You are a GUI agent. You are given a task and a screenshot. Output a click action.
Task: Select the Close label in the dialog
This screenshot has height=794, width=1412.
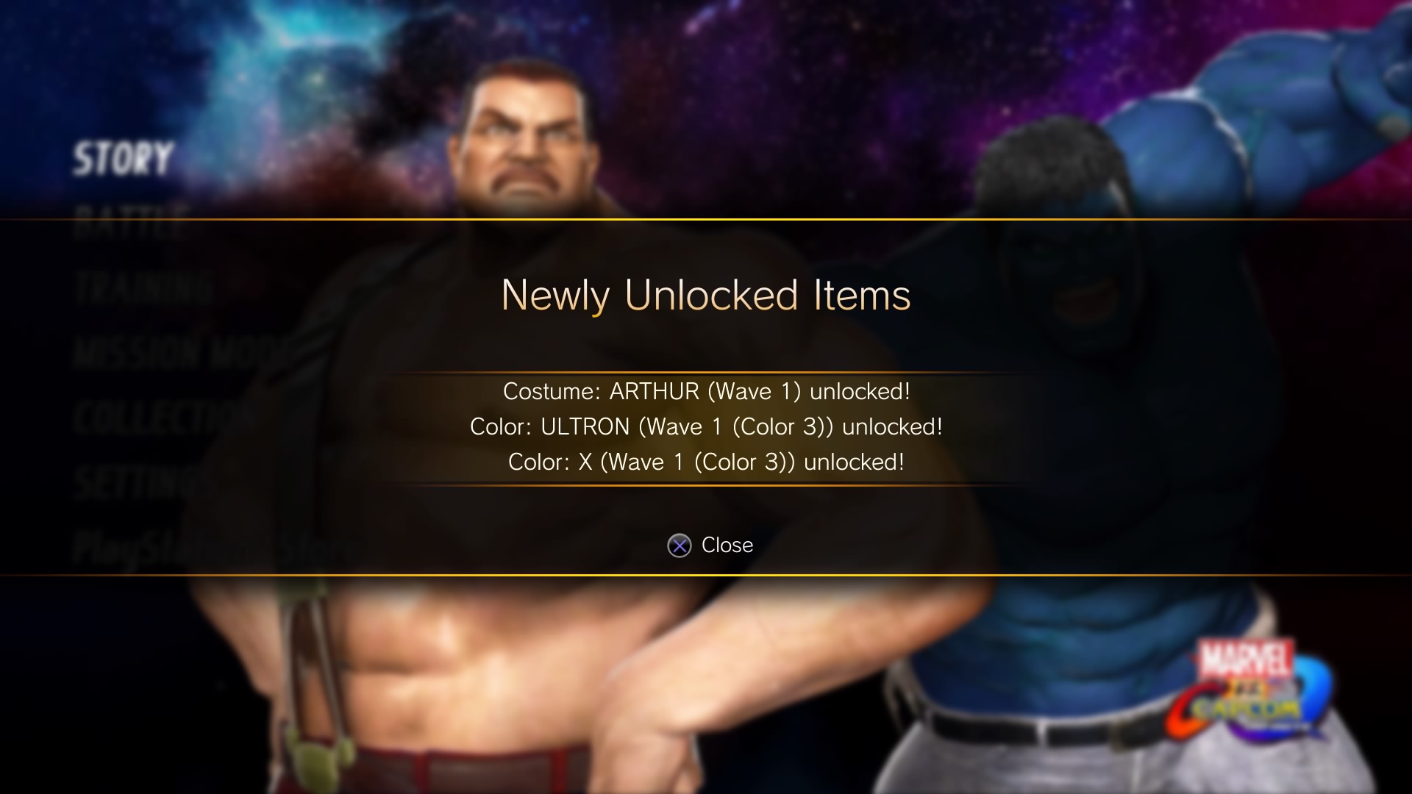point(727,545)
